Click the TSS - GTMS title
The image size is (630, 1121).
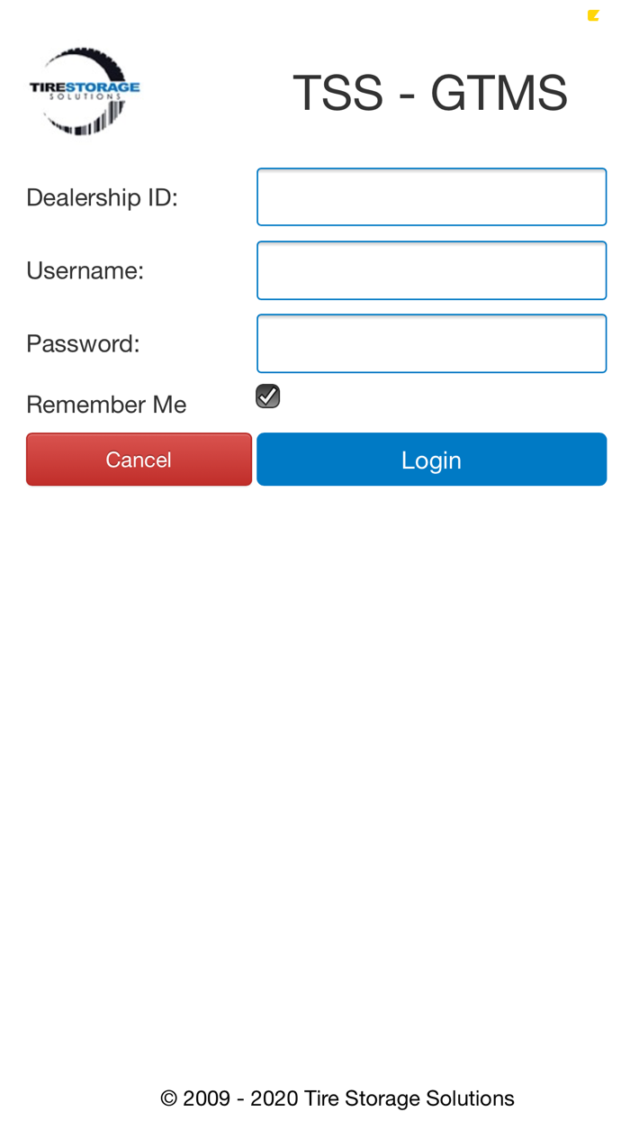click(x=430, y=93)
